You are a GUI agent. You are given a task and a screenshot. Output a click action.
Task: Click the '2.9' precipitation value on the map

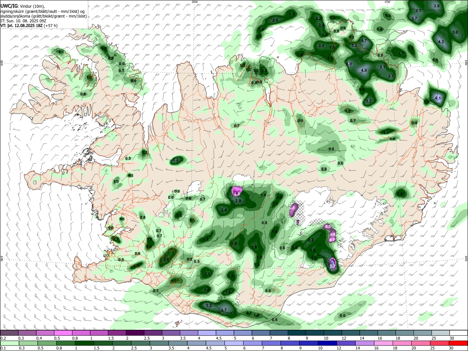click(238, 201)
